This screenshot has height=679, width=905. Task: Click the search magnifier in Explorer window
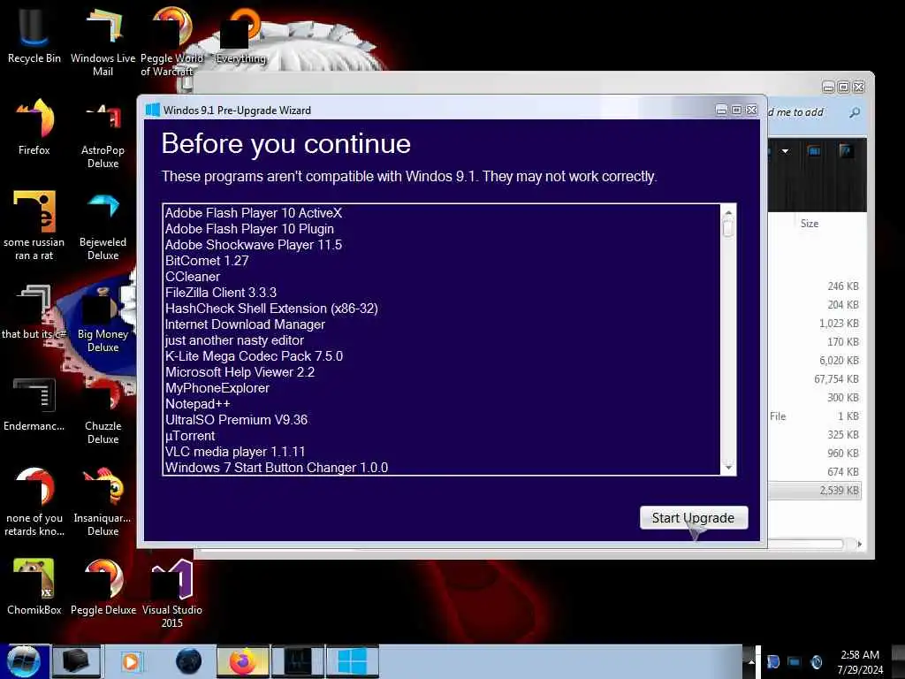pos(855,112)
